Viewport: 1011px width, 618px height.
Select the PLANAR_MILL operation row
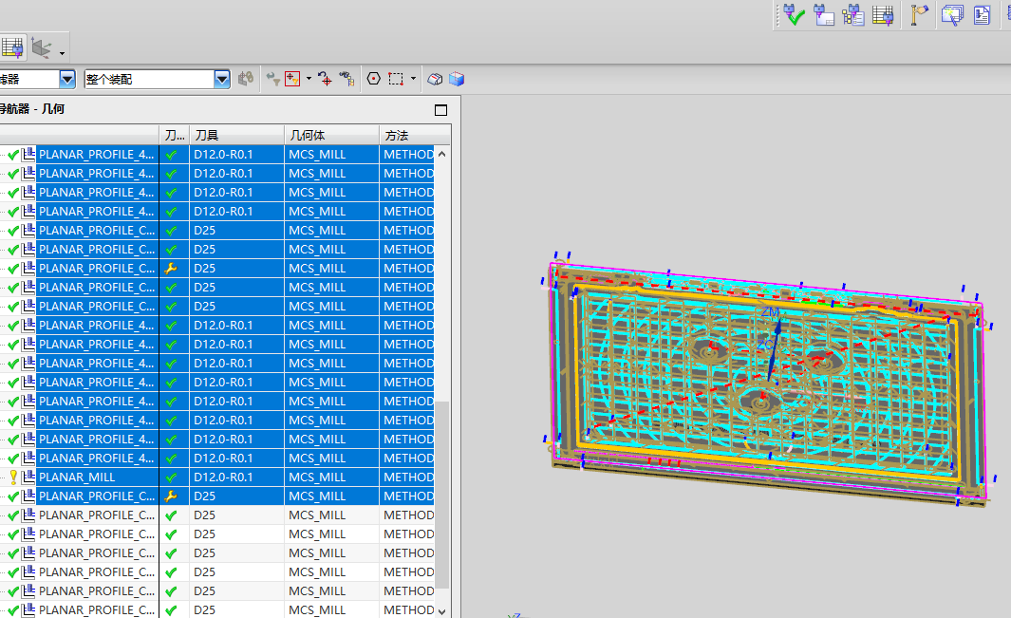(x=77, y=478)
